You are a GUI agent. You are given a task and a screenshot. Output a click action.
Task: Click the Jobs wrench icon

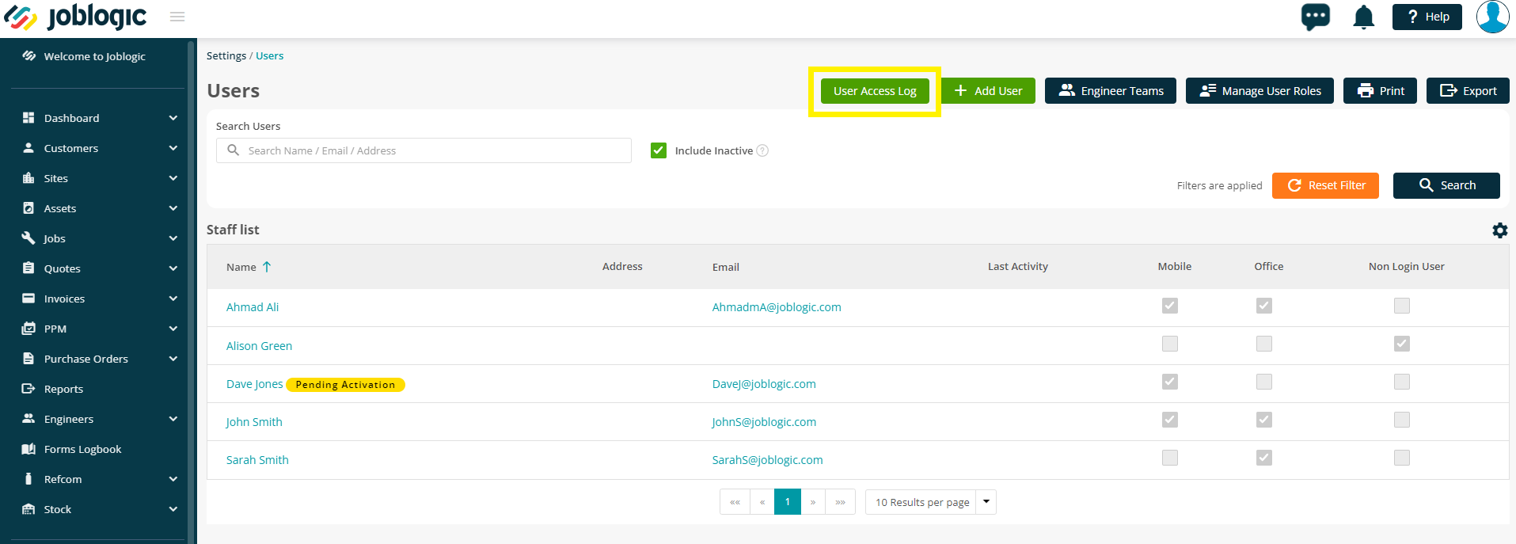coord(28,238)
